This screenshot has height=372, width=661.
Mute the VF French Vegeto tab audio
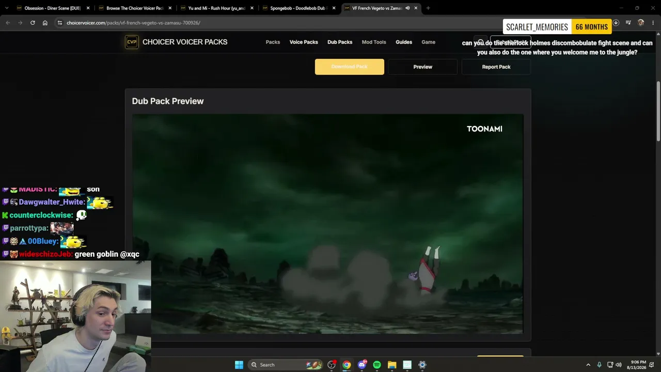point(407,8)
